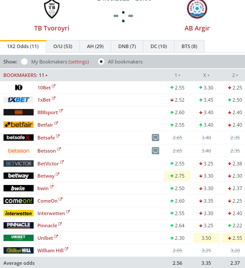The width and height of the screenshot is (245, 268).
Task: Click the AB Argir team crest
Action: [x=197, y=9]
